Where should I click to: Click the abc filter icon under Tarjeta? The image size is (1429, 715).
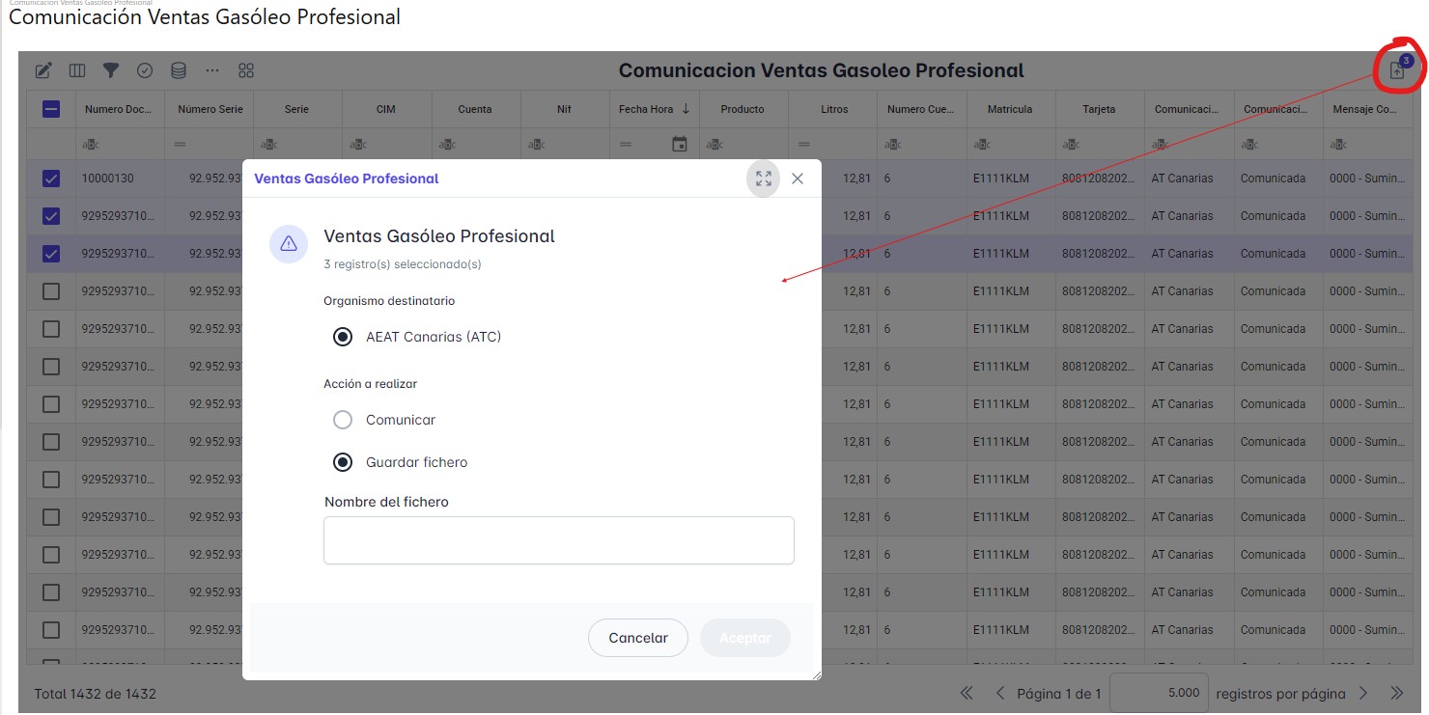tap(1071, 145)
